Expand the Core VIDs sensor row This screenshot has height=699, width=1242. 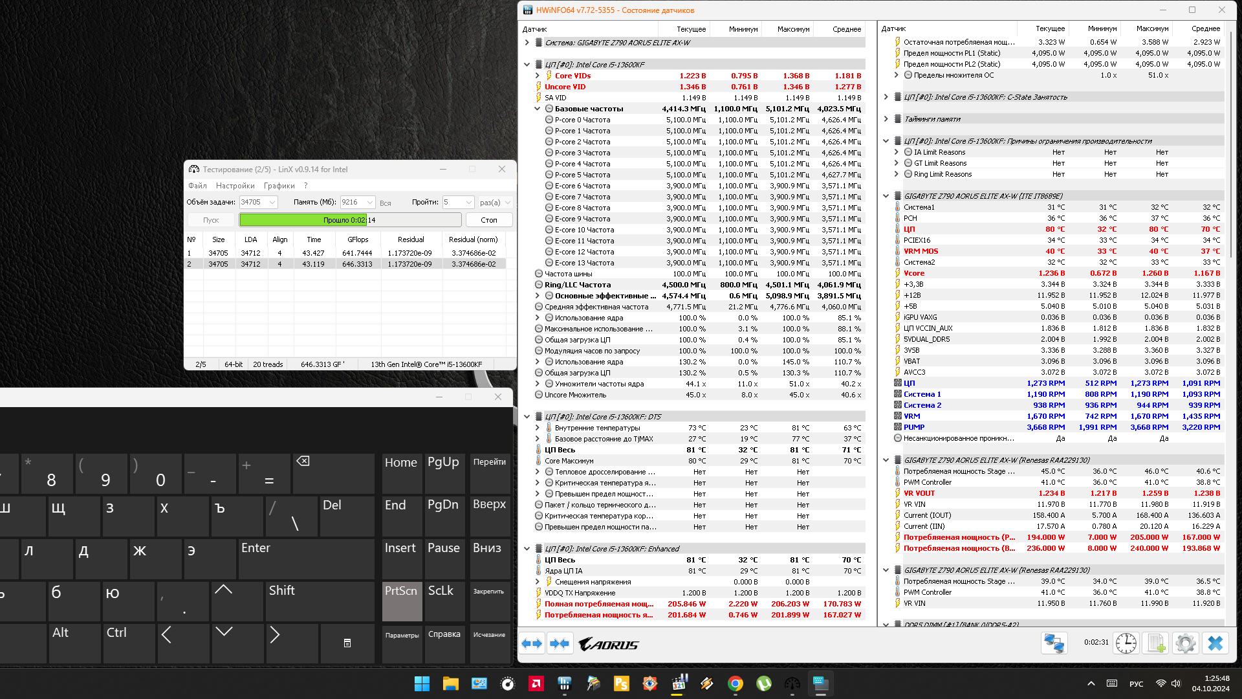point(537,76)
